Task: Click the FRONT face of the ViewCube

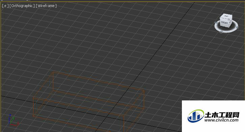Action: 224,23
